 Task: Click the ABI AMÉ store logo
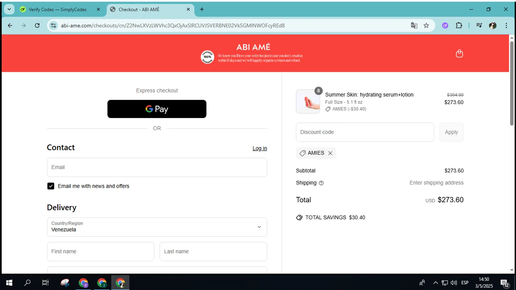point(254,47)
